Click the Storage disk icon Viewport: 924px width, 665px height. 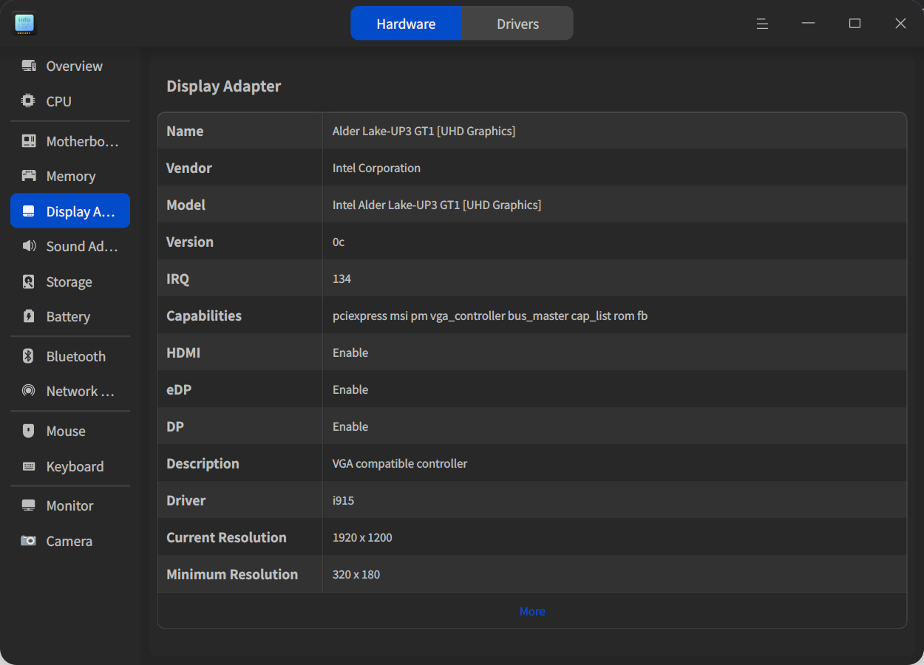tap(29, 282)
